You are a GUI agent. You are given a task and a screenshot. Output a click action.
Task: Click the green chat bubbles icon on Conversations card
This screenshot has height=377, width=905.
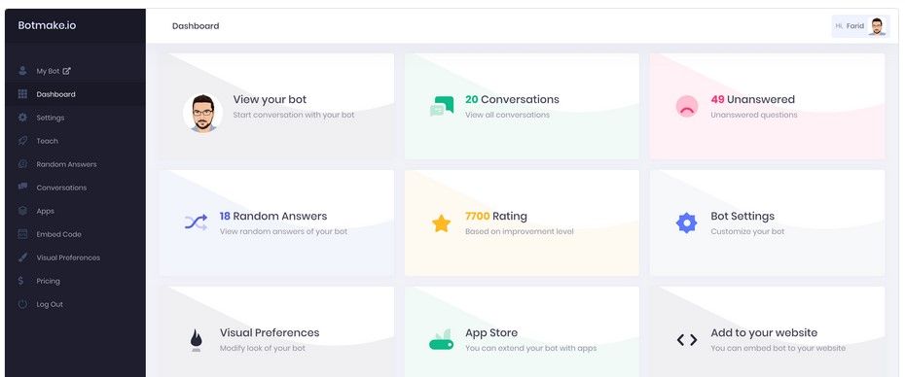tap(442, 106)
